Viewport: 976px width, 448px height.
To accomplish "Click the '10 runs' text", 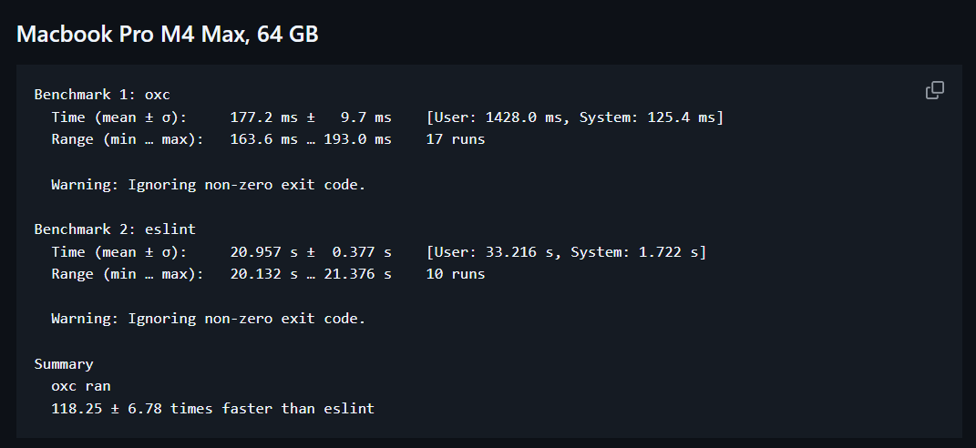I will pyautogui.click(x=455, y=274).
